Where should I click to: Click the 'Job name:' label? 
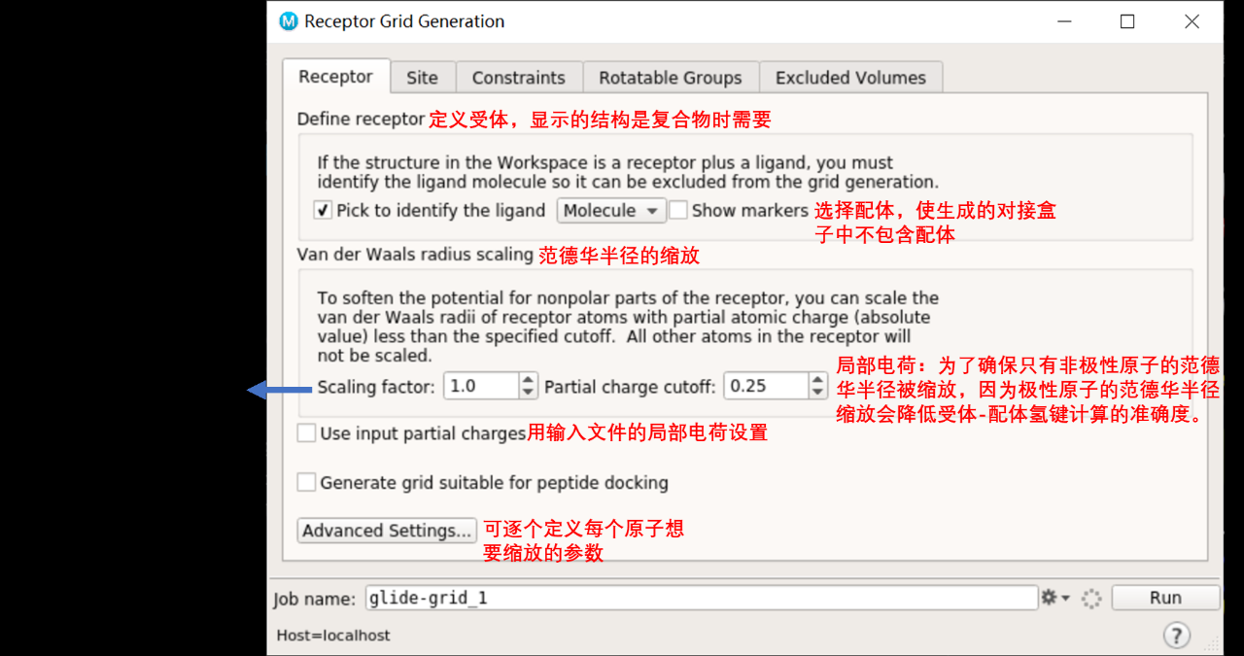[316, 599]
